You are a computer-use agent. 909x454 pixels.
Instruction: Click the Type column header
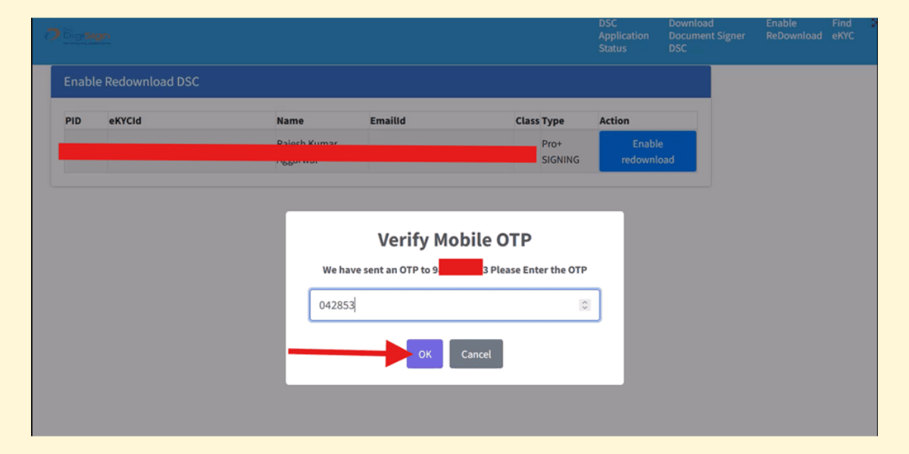click(x=553, y=120)
